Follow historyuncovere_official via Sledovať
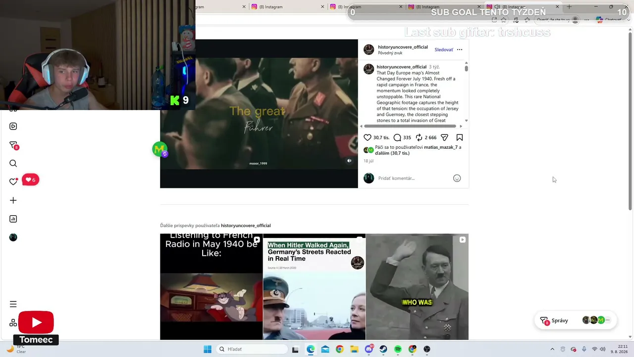Screen dimensions: 634x357 (x=444, y=50)
